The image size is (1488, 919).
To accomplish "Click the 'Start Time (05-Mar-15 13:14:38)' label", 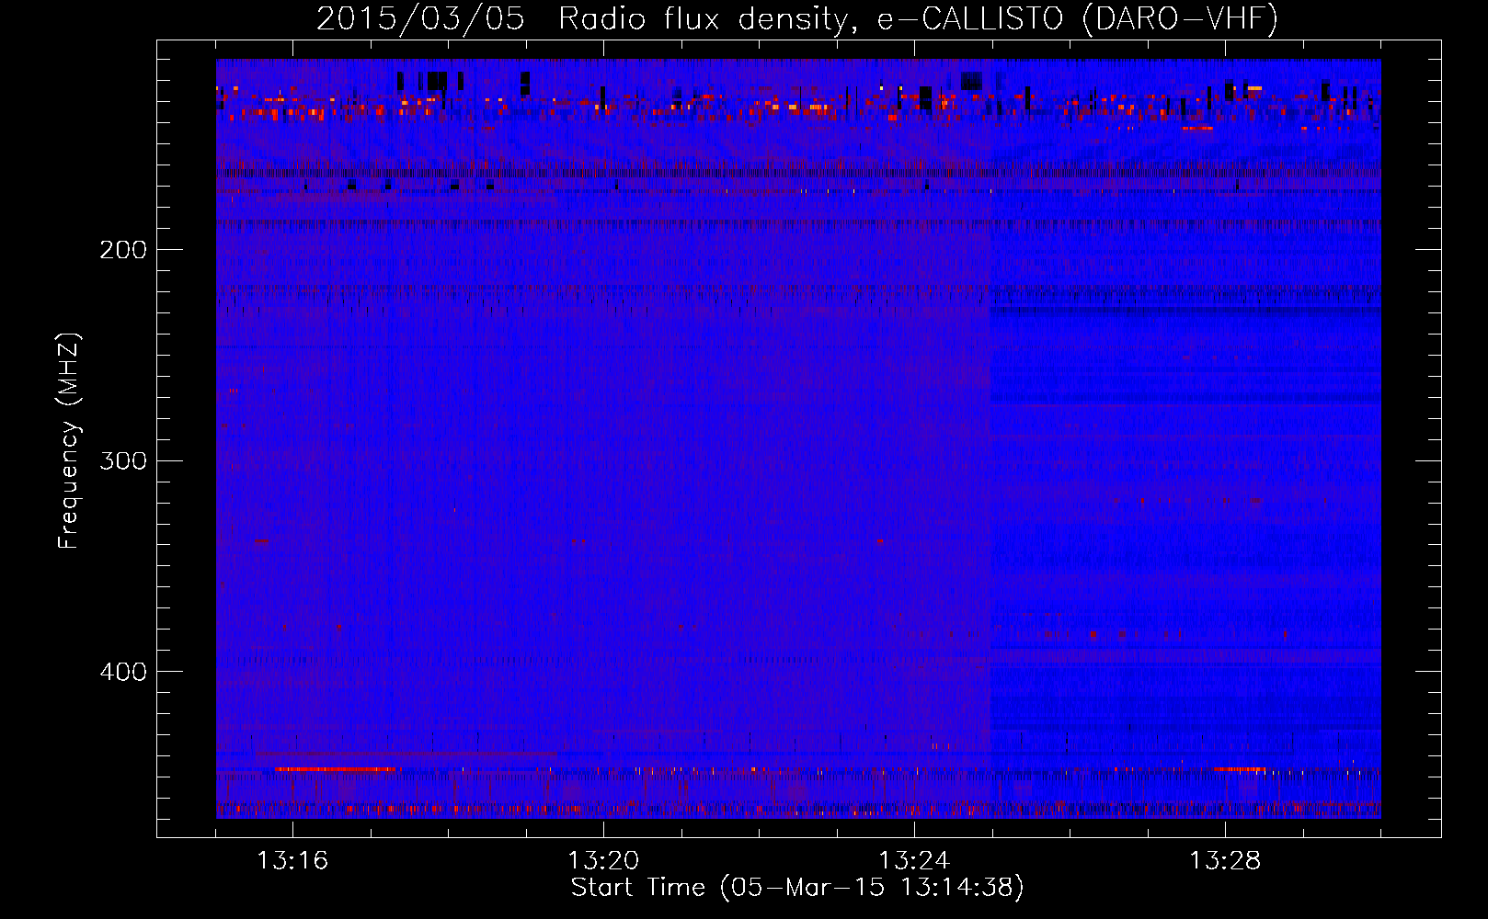I will (797, 888).
